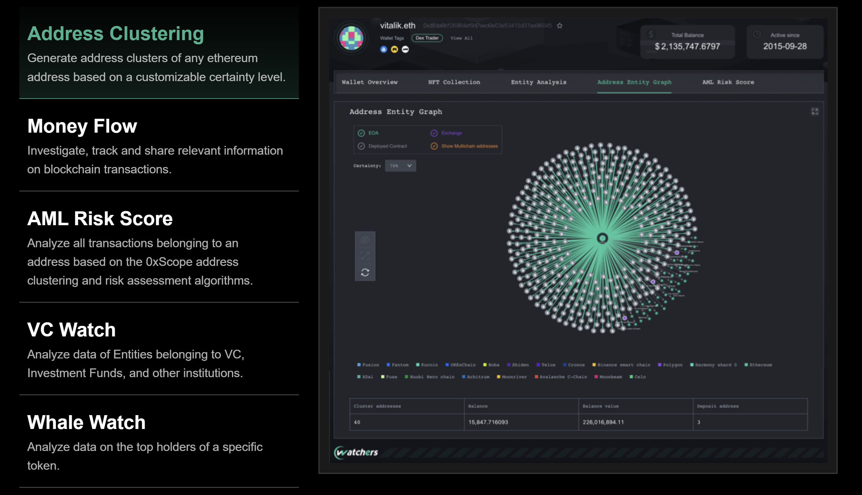Open the Certainty 70% dropdown

pyautogui.click(x=400, y=166)
